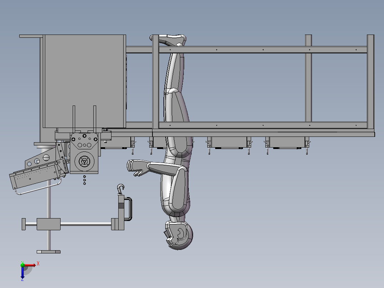This screenshot has width=384, height=288.
Task: Select the vertical pole of the stand
Action: (x=48, y=201)
